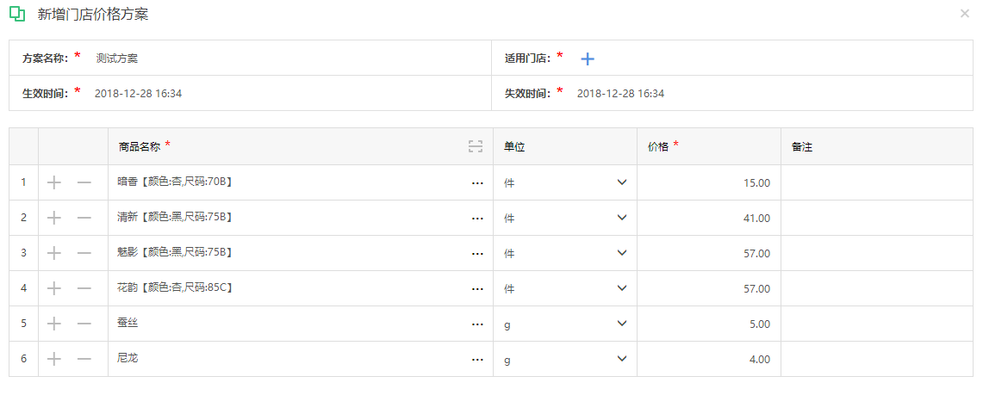Open product picker ellipsis for 魅影 row
983x395 pixels.
click(477, 254)
